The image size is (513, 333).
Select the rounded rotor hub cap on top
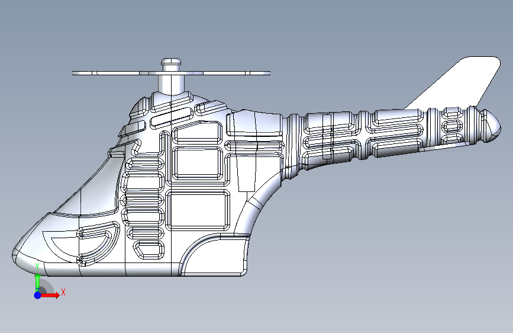[x=171, y=61]
